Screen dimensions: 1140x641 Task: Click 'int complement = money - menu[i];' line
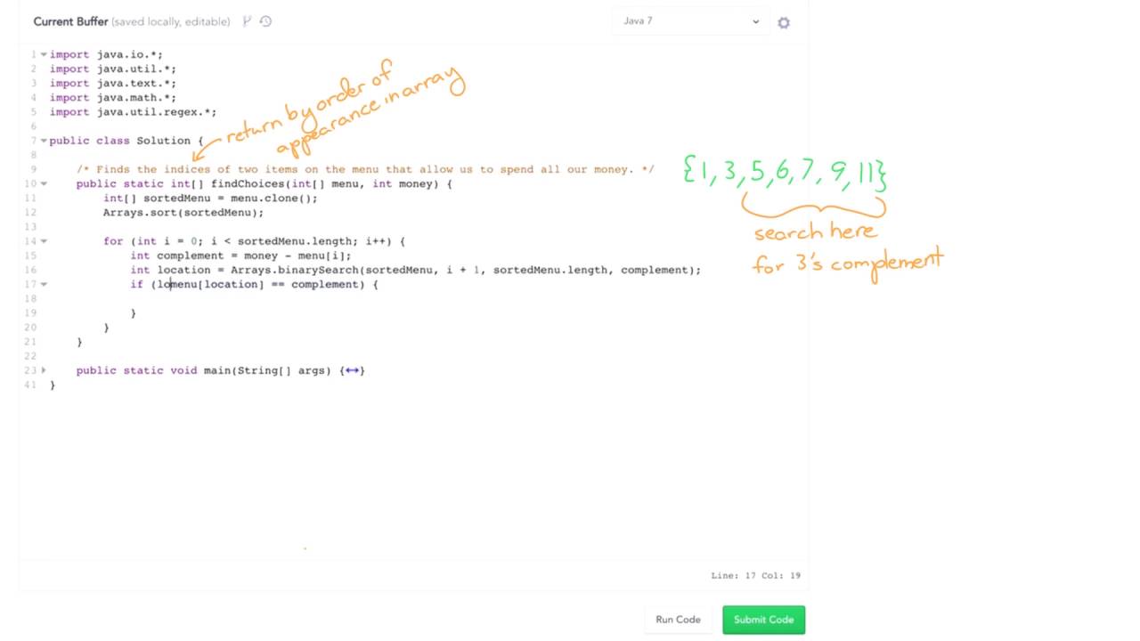(240, 256)
